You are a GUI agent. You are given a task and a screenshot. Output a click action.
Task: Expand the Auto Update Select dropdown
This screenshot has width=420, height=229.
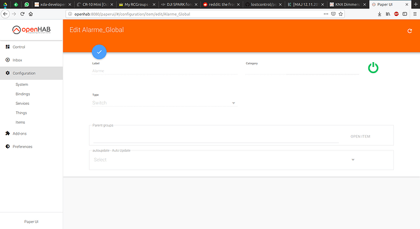[225, 160]
